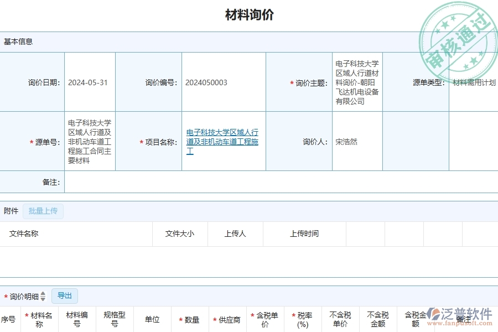This screenshot has height=332, width=498.
Task: Select the 基本信息 section header
Action: (17, 41)
